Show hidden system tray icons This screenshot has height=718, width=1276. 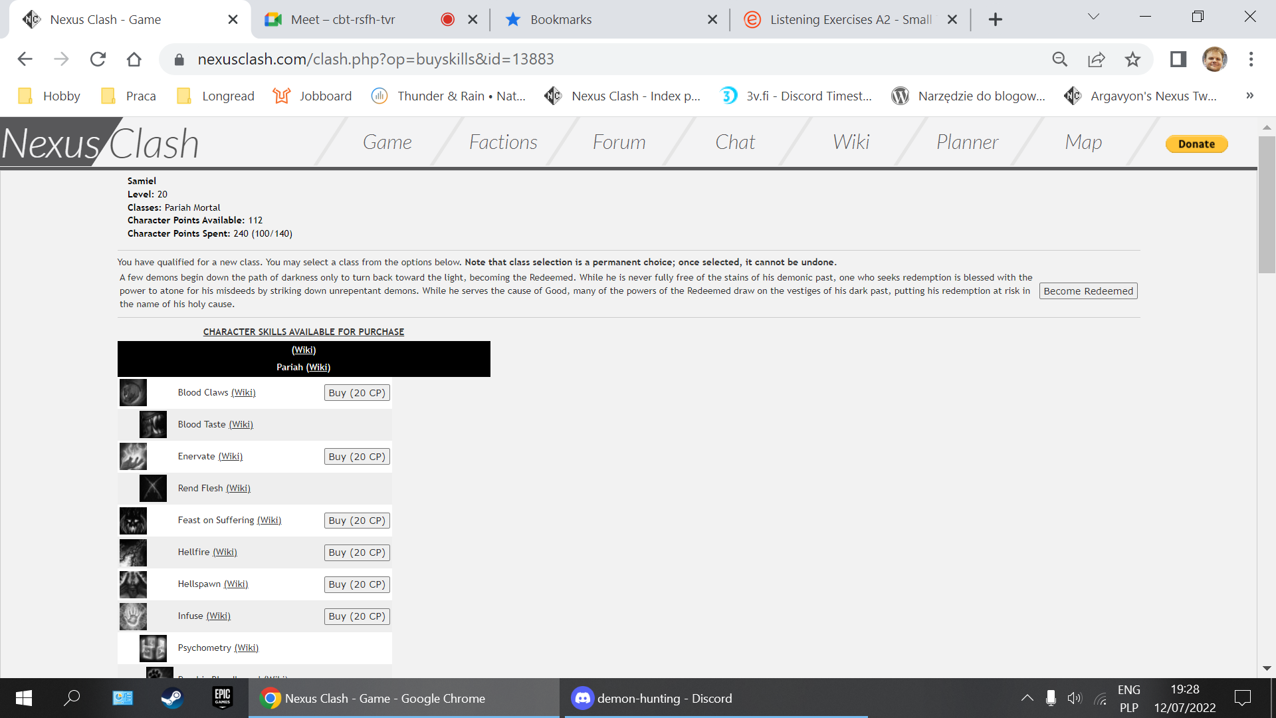(1027, 698)
